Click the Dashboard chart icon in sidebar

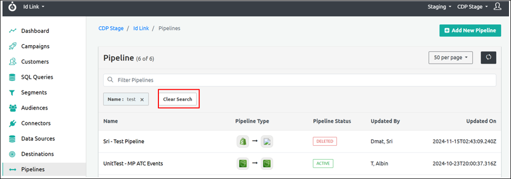point(13,31)
